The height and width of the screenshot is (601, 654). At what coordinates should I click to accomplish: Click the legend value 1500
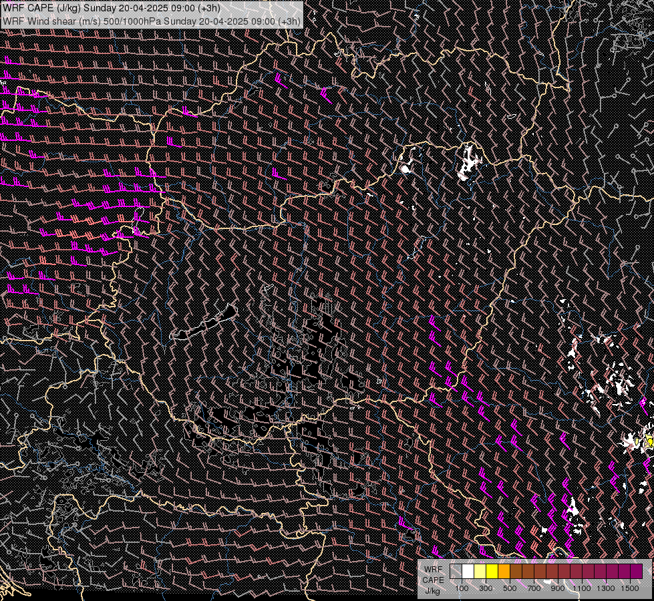pyautogui.click(x=630, y=588)
